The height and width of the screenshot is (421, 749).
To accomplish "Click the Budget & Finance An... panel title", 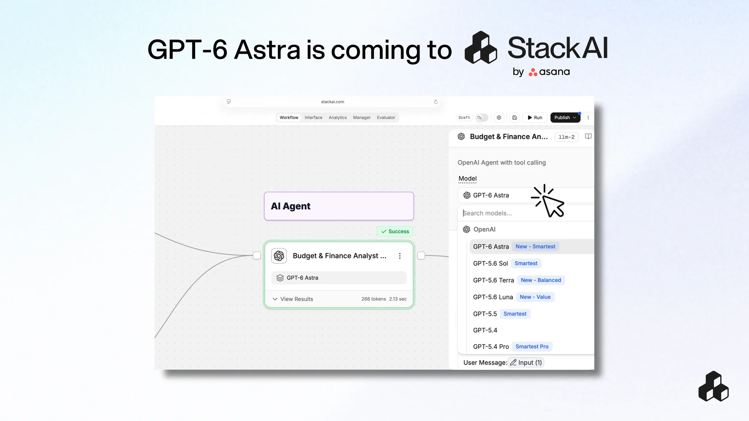I will pyautogui.click(x=509, y=137).
